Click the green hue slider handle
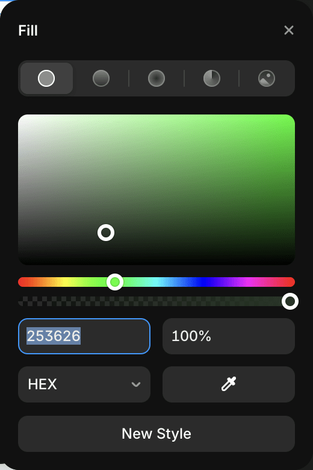Image resolution: width=313 pixels, height=470 pixels. point(115,282)
